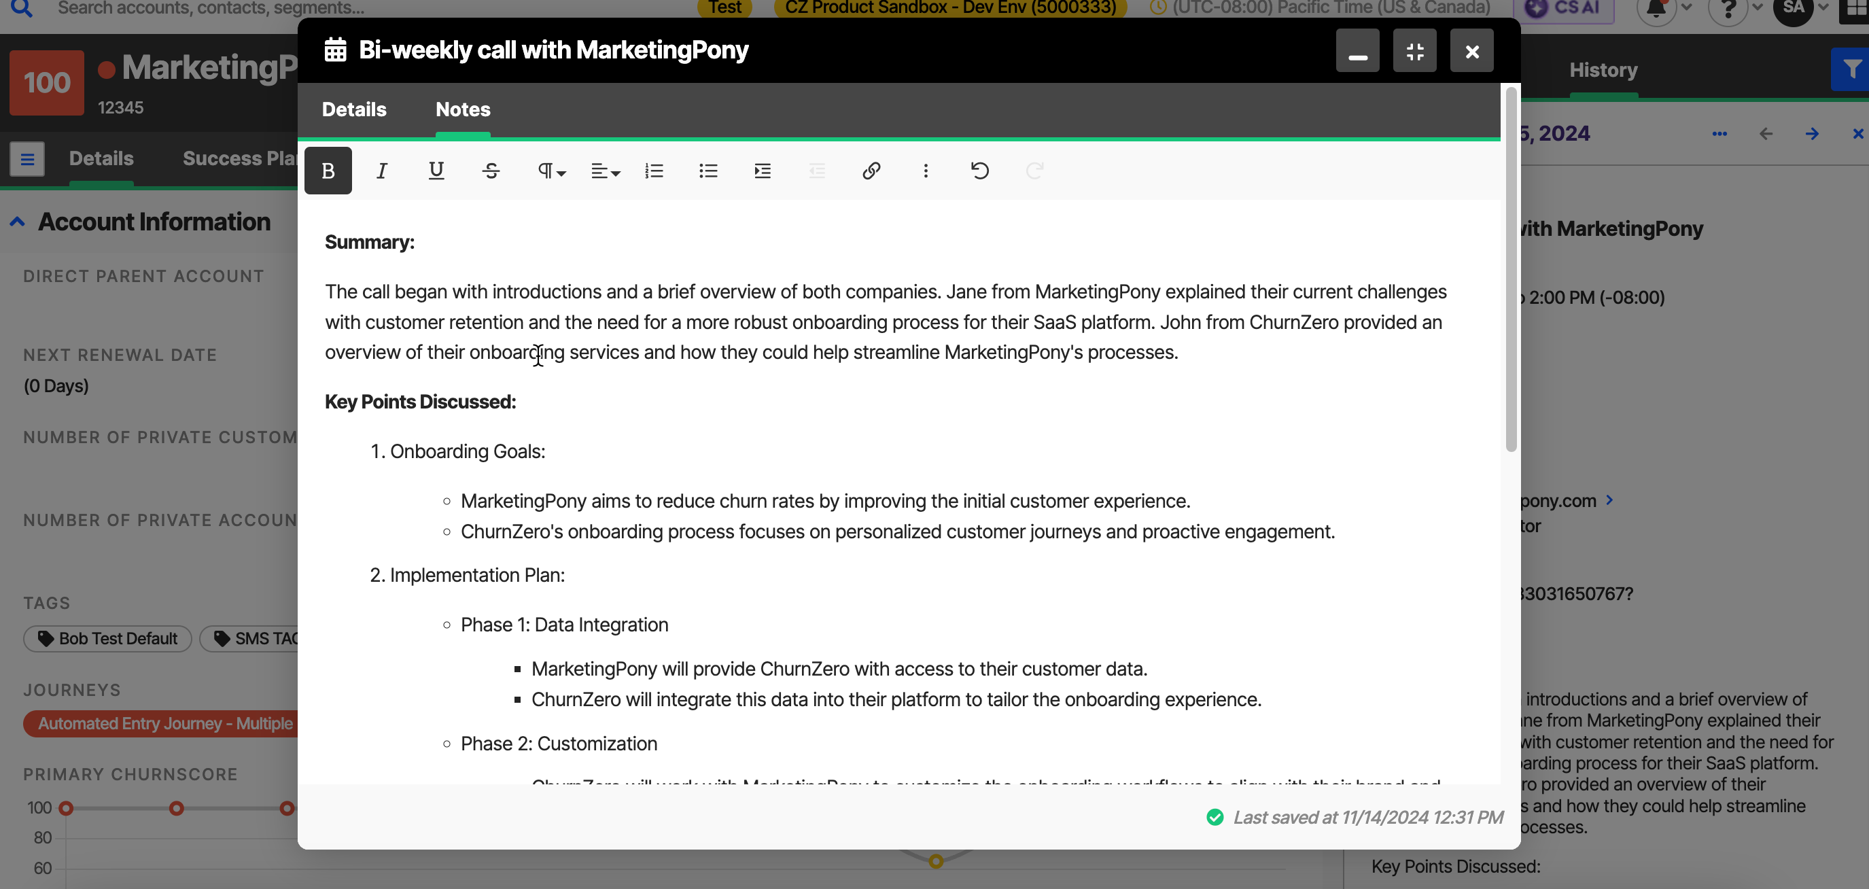Click the search accounts input field

pos(211,9)
